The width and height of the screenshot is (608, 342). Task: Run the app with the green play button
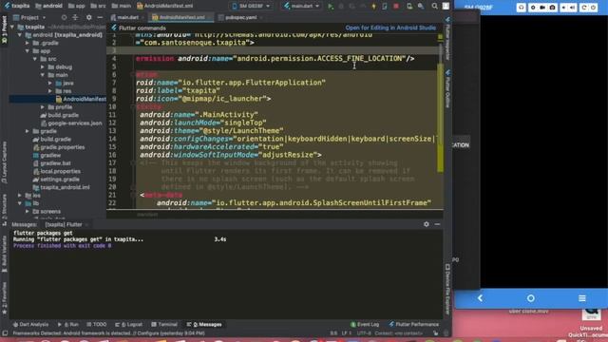[331, 7]
